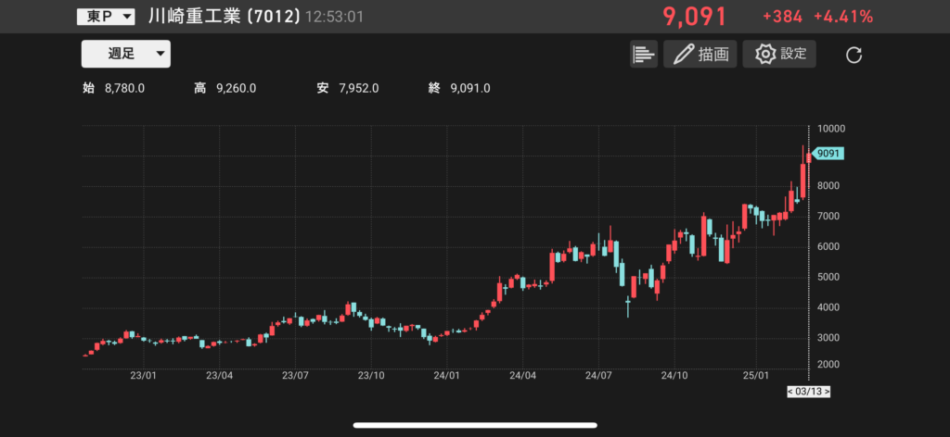Tap the +4.41% percentage change

click(842, 17)
